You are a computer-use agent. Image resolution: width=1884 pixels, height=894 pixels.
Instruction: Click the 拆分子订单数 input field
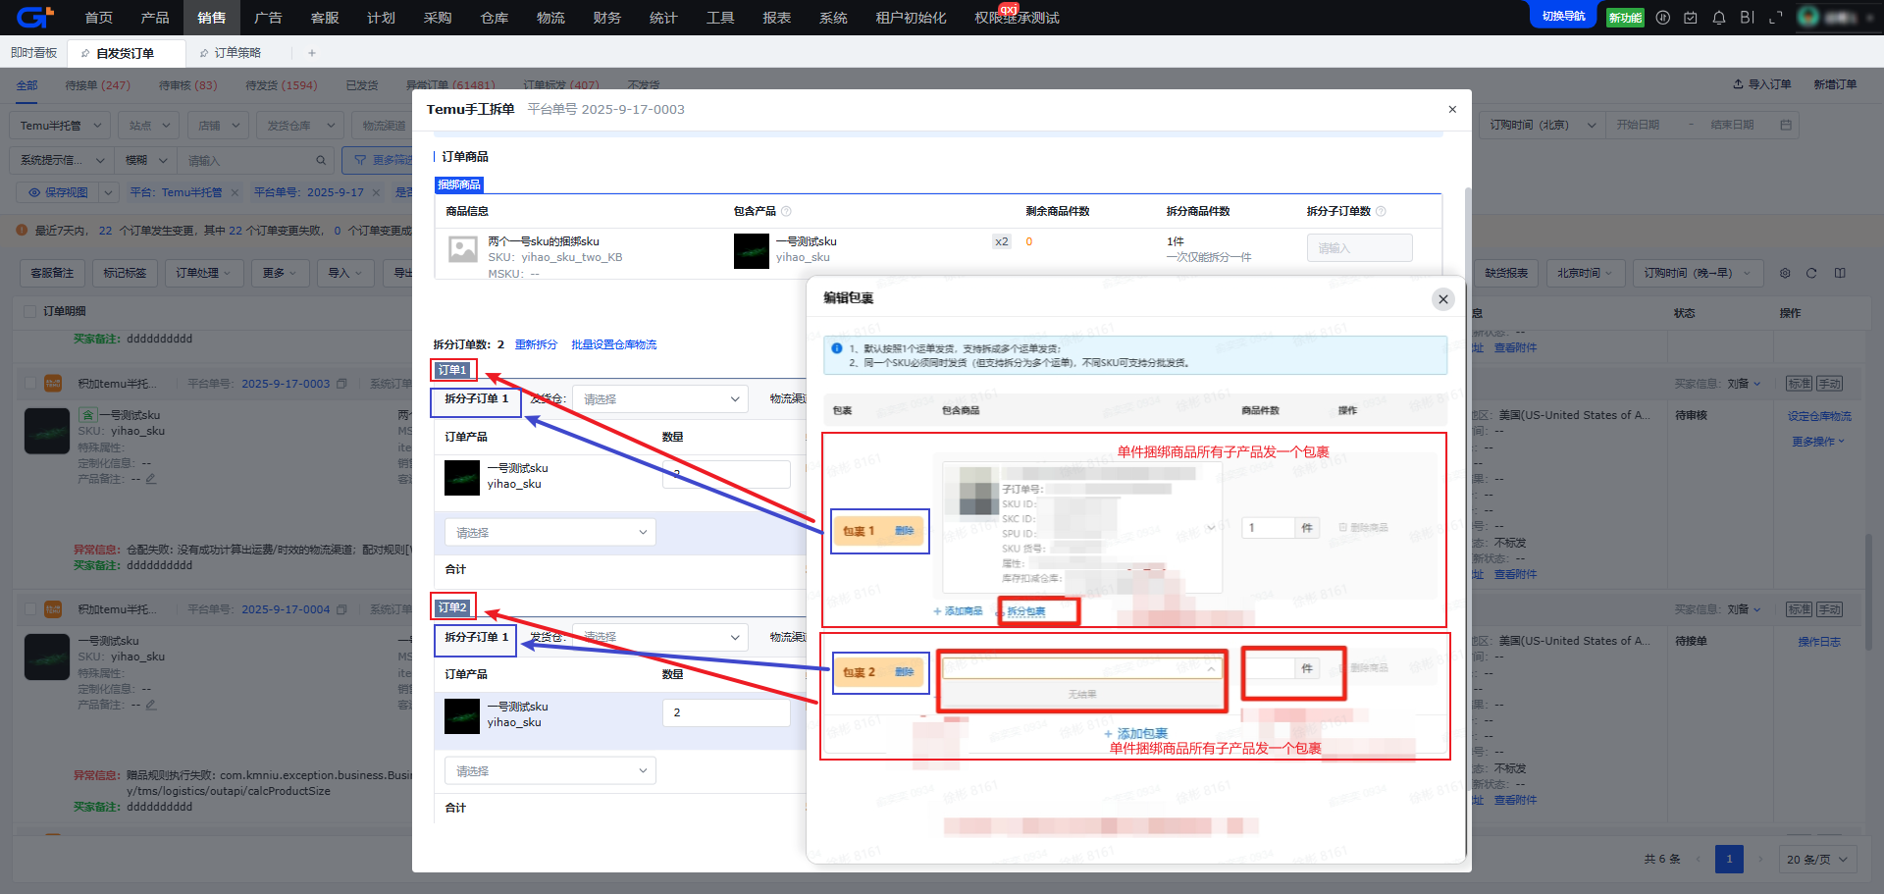pos(1359,248)
